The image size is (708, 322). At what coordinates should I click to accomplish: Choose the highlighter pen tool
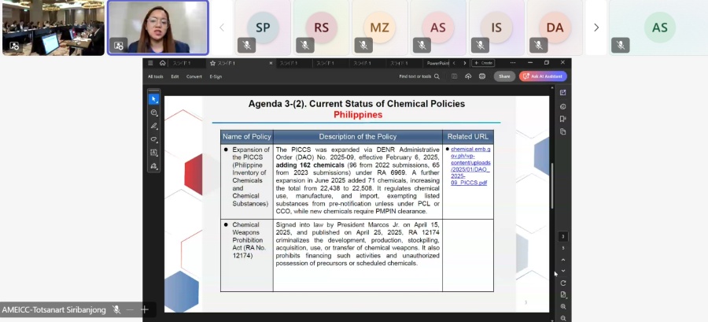(154, 126)
